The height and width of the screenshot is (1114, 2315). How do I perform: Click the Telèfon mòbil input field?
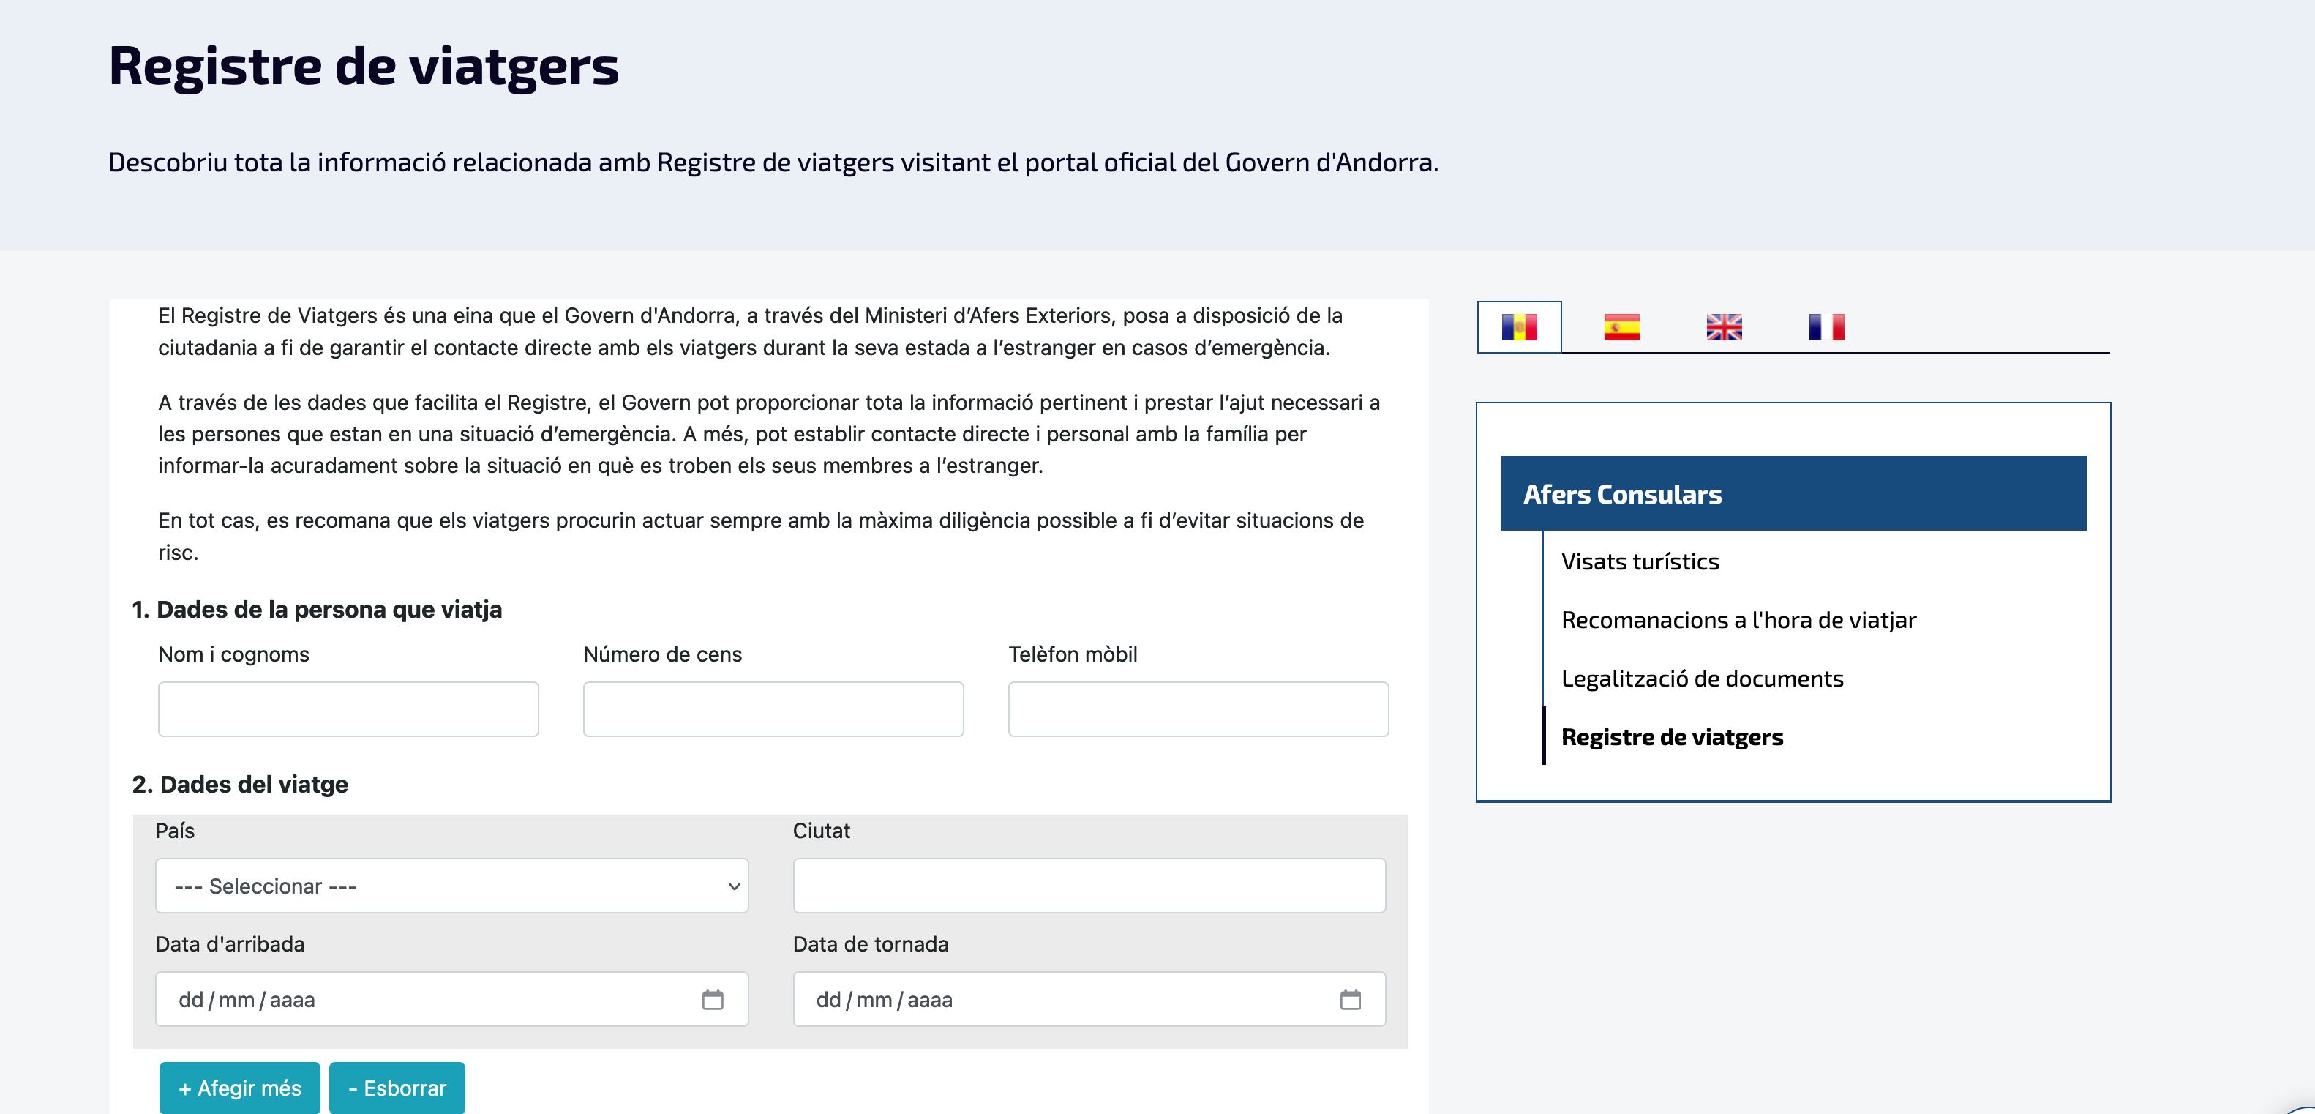1198,709
